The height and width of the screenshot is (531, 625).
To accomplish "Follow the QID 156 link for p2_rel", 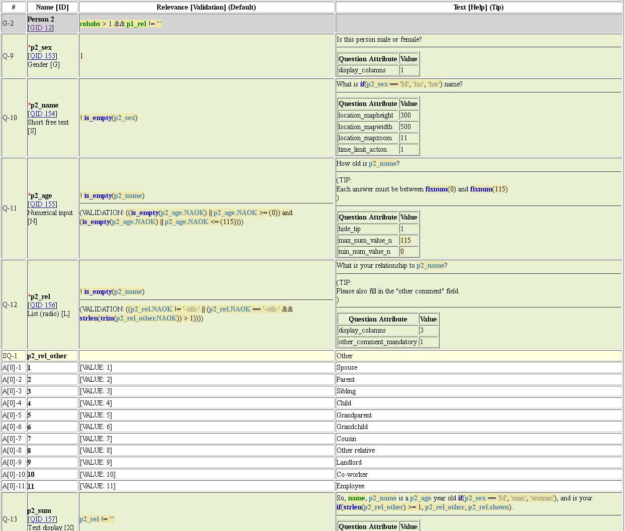I will (x=43, y=305).
